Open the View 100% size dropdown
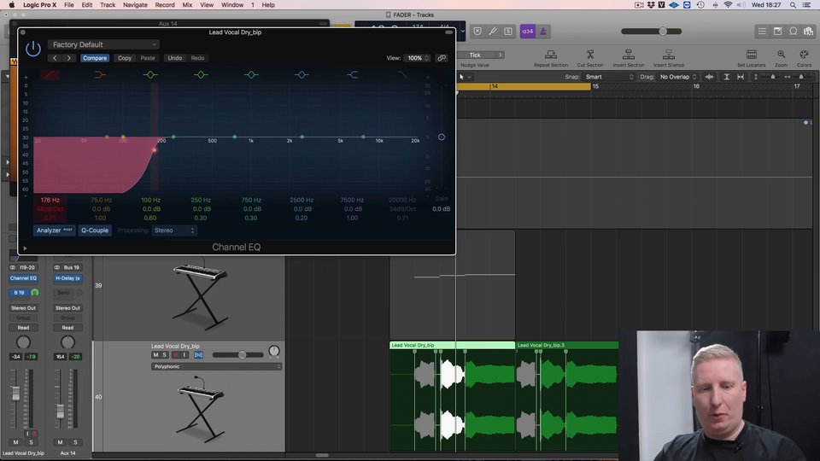 pos(418,58)
